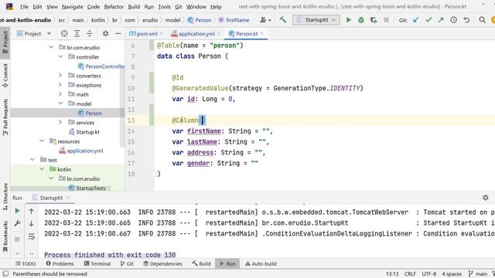The height and width of the screenshot is (278, 495).
Task: Expand the exceptions folder
Action: [x=60, y=85]
